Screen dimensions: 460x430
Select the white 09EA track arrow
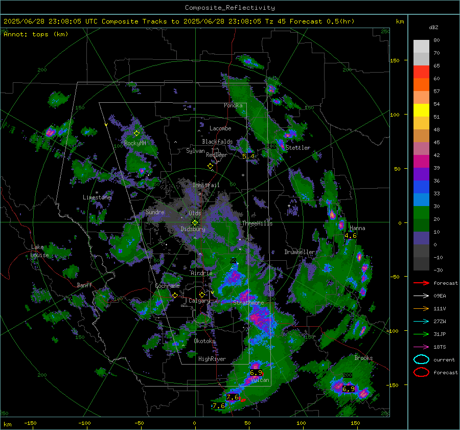(x=421, y=296)
